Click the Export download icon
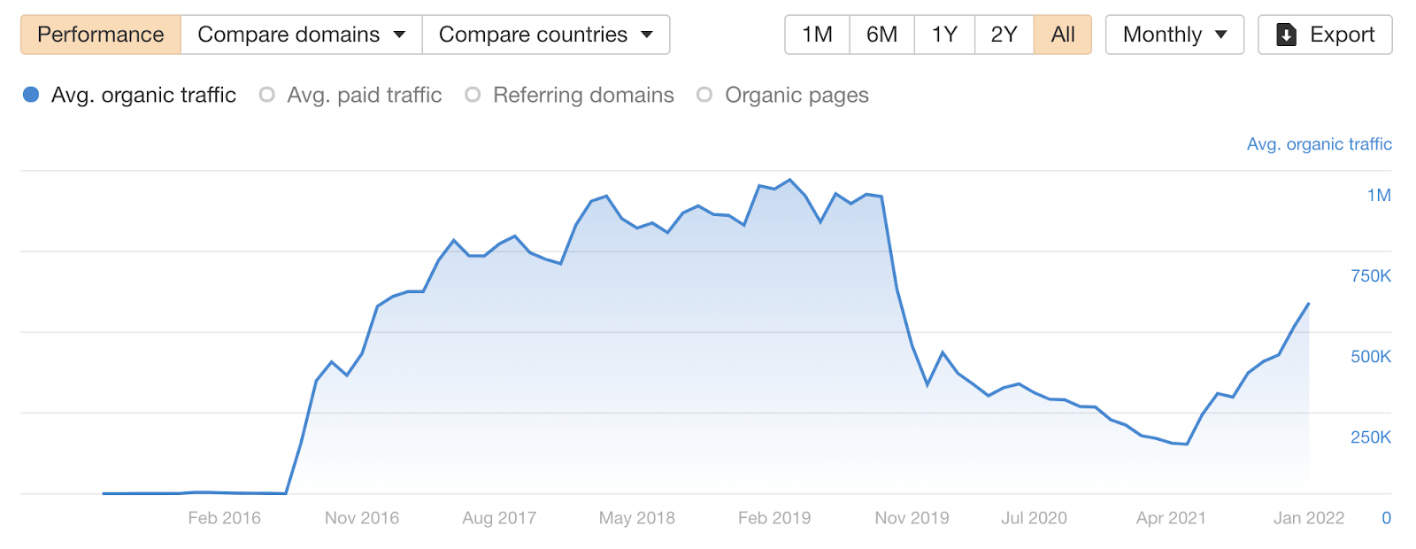The width and height of the screenshot is (1416, 549). tap(1285, 35)
